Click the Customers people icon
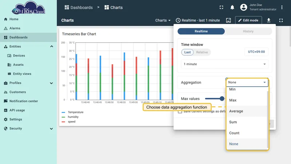 click(5, 92)
